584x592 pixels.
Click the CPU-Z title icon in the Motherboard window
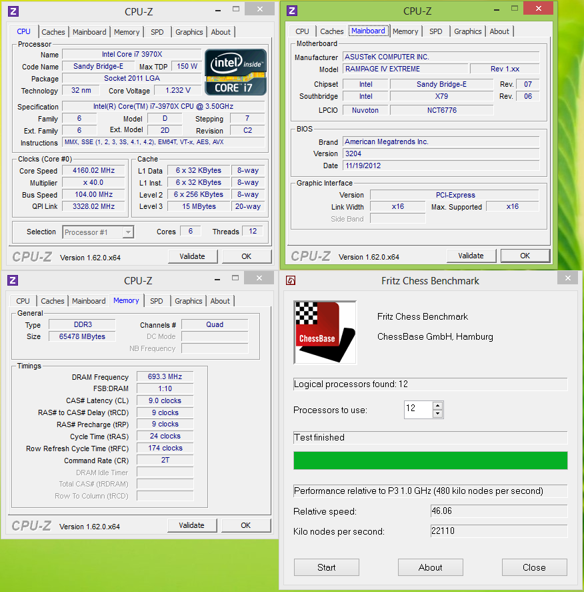(292, 11)
